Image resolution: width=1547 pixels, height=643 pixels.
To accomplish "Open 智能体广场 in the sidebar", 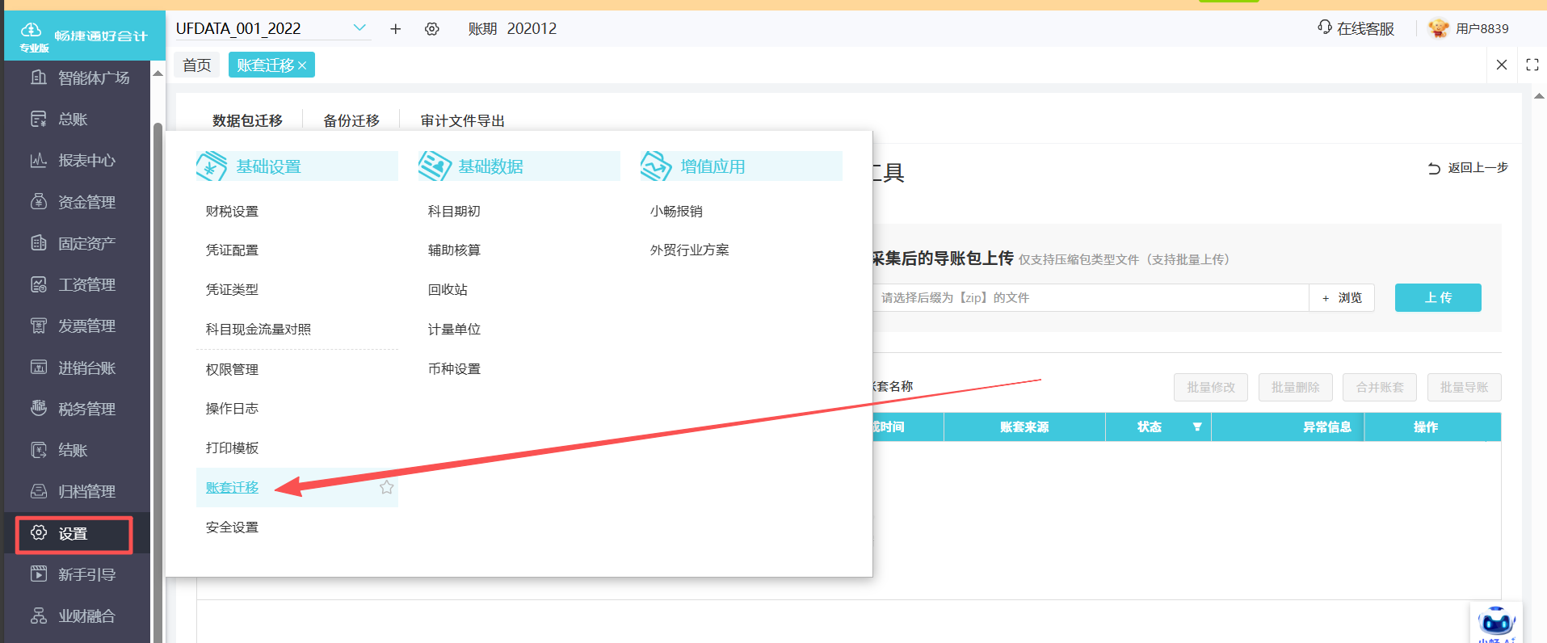I will click(x=93, y=78).
